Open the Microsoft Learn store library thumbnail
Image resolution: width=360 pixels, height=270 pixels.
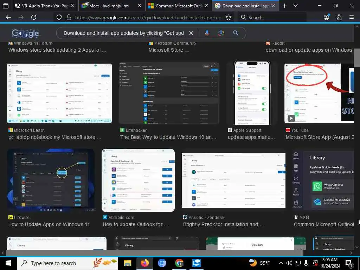tap(59, 93)
